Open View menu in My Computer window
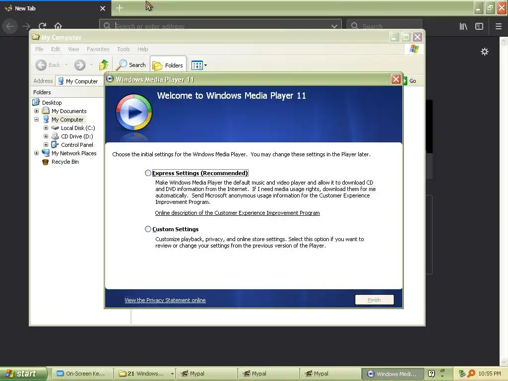 tap(73, 49)
